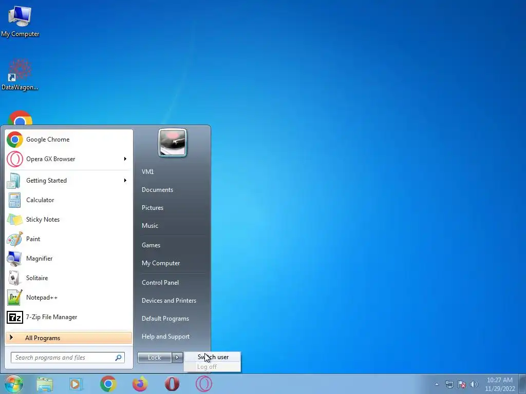Open Google Chrome from the Start menu list
The width and height of the screenshot is (526, 394).
tap(68, 140)
